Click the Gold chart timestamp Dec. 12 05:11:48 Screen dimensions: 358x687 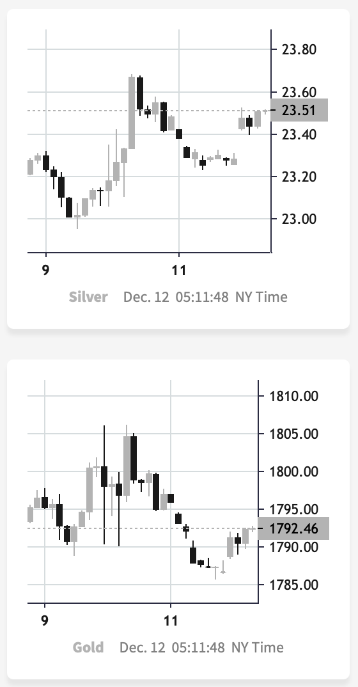click(x=172, y=647)
